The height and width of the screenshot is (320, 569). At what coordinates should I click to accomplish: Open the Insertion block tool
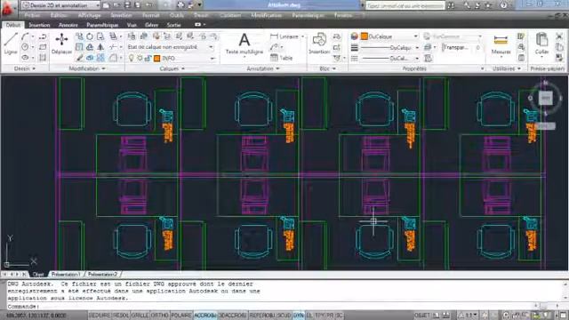pyautogui.click(x=319, y=44)
